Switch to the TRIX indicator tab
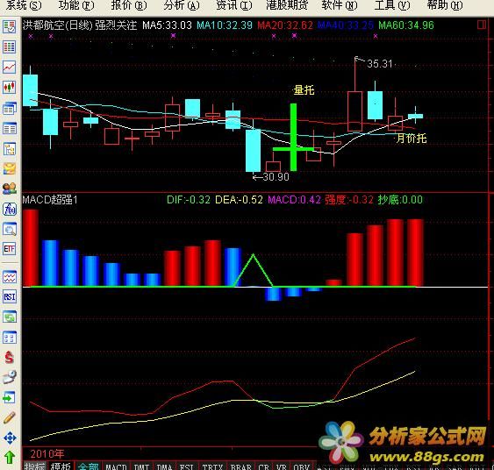Viewport: 494px width, 470px height. click(212, 466)
